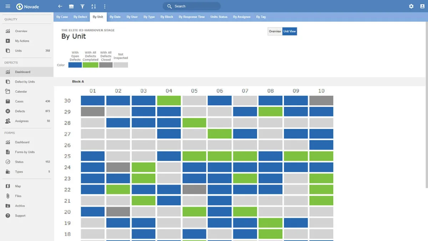The height and width of the screenshot is (241, 428).
Task: Toggle the sidebar with the hamburger menu
Action: [x=7, y=6]
